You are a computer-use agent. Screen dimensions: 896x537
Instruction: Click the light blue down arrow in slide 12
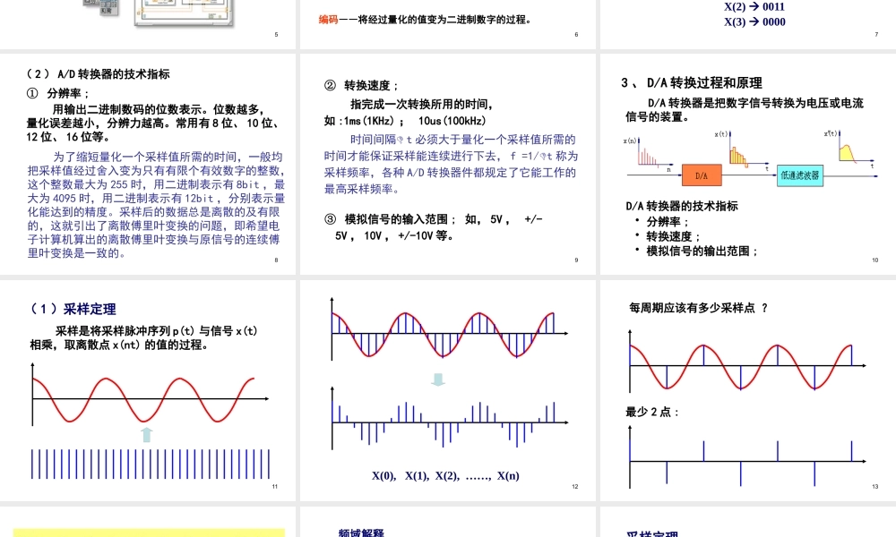[x=438, y=379]
